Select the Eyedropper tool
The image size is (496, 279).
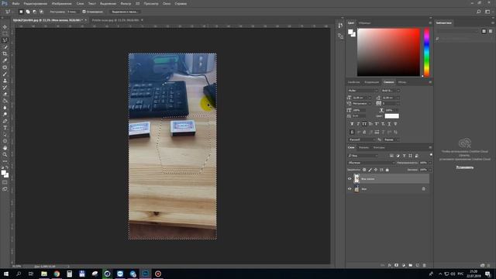pyautogui.click(x=5, y=60)
